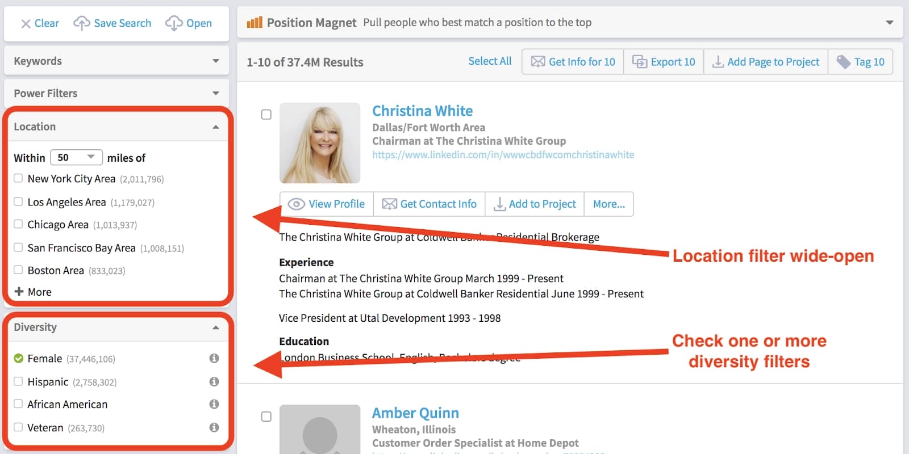This screenshot has height=454, width=909.
Task: Click the info icon beside Hispanic filter
Action: click(214, 381)
